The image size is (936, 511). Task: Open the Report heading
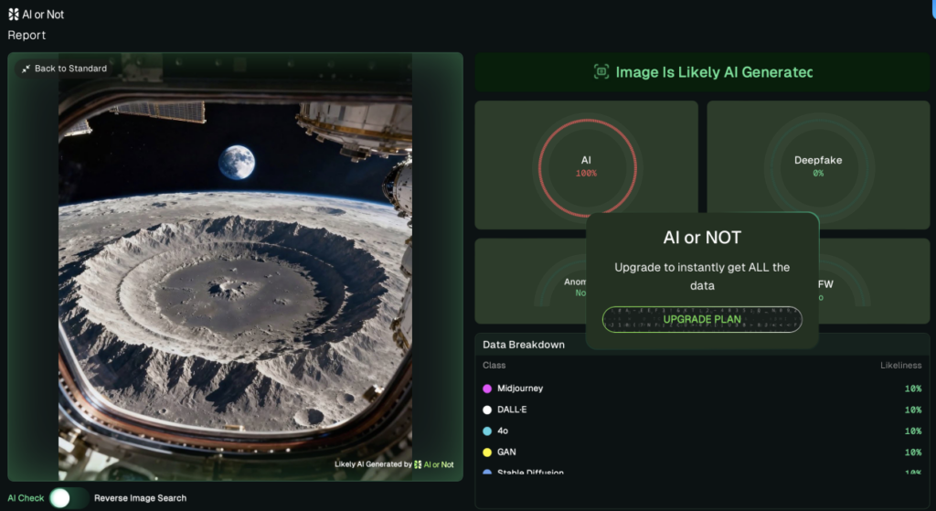pyautogui.click(x=27, y=36)
